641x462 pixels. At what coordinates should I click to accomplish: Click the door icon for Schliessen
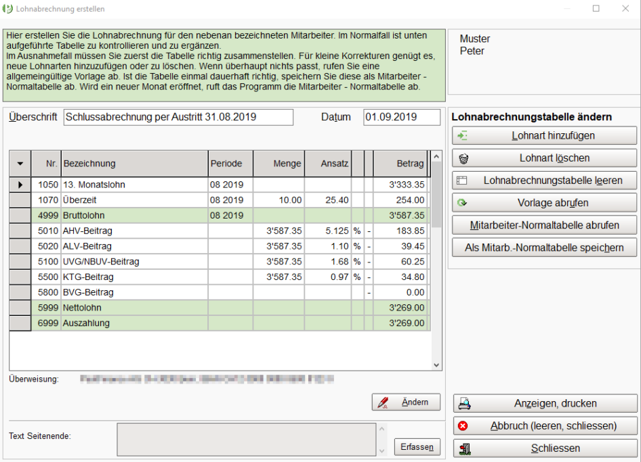coord(465,448)
